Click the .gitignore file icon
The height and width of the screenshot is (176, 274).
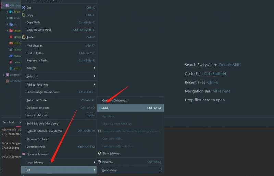pos(11,37)
